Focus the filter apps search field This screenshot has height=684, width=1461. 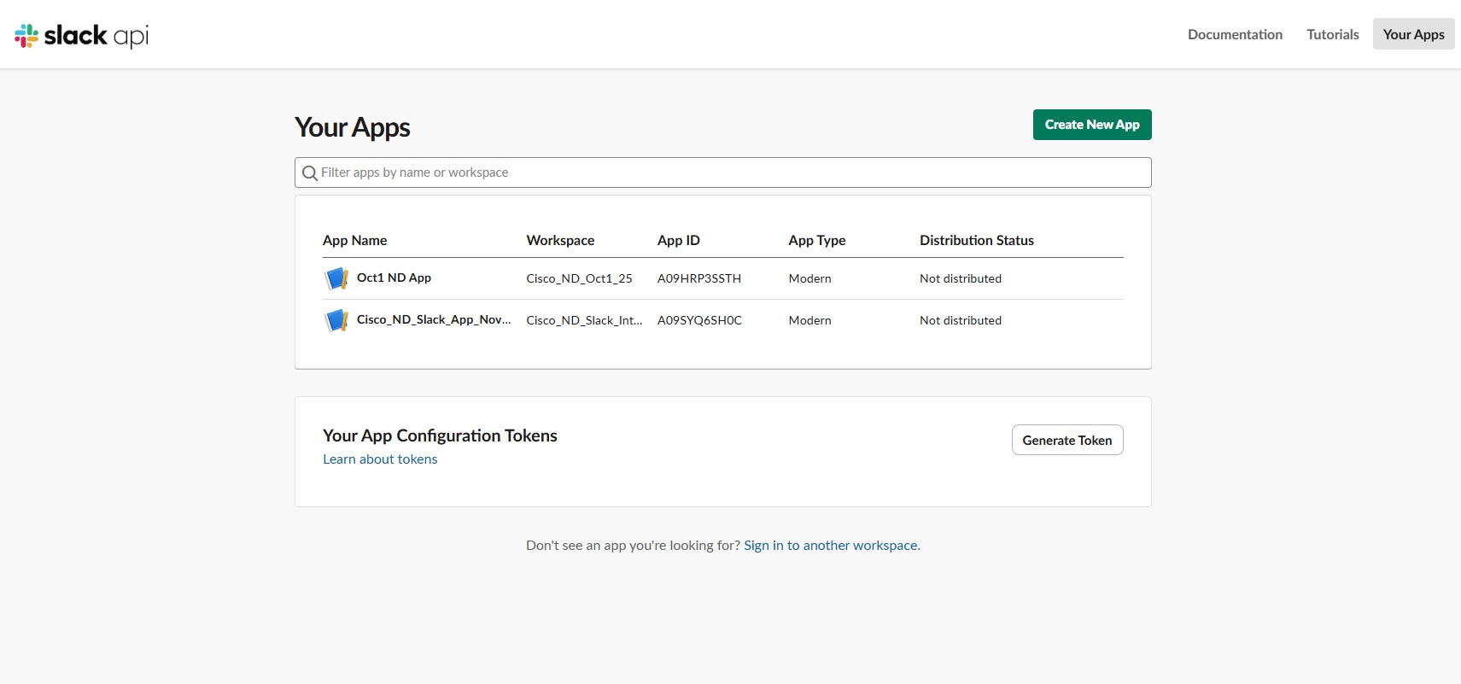pos(723,172)
